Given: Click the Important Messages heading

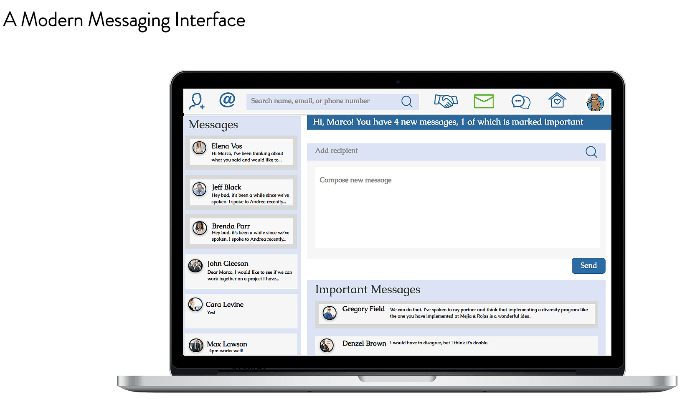Looking at the screenshot, I should coord(368,290).
